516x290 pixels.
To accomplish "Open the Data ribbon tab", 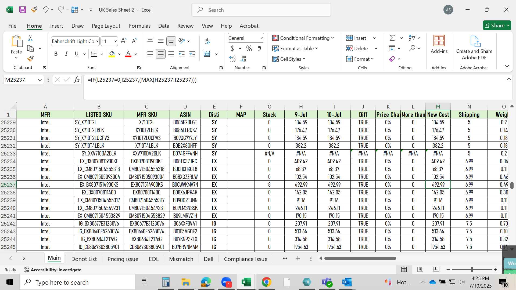I will pos(164,26).
